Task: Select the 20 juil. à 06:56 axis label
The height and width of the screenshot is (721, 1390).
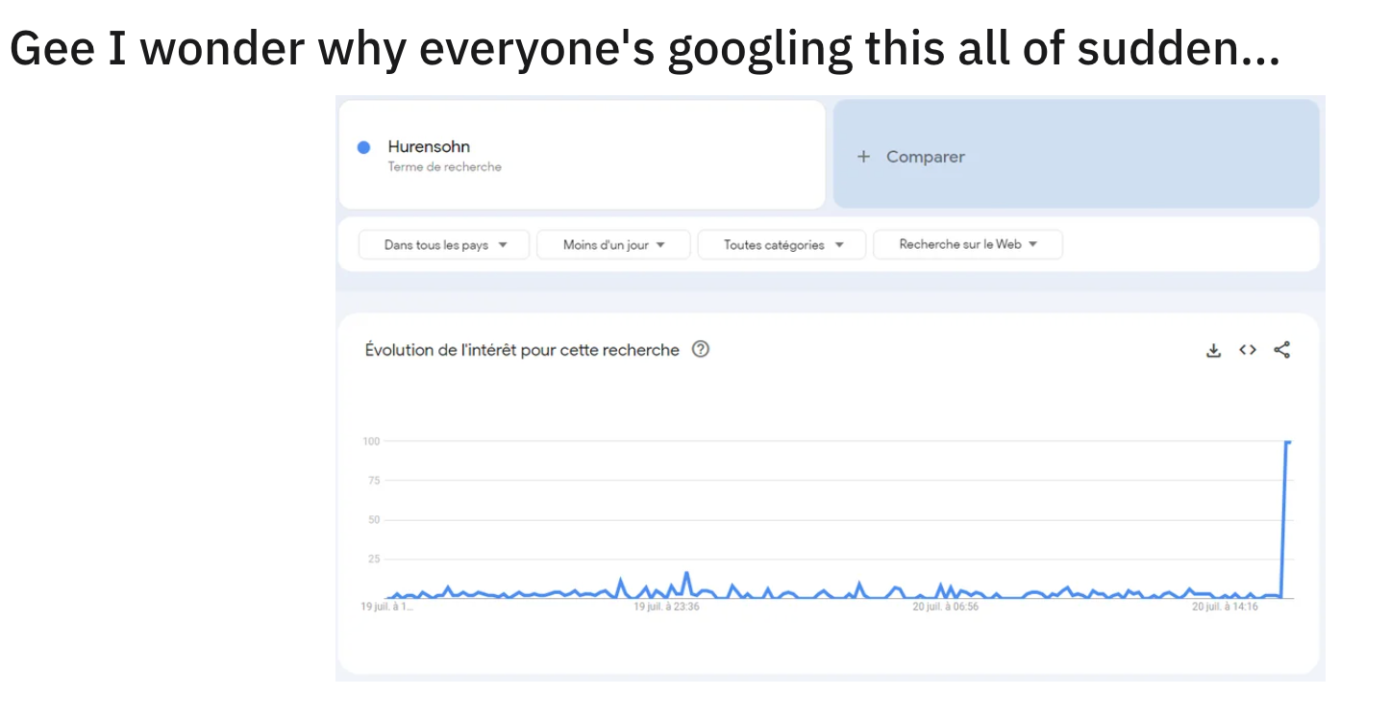Action: [946, 608]
